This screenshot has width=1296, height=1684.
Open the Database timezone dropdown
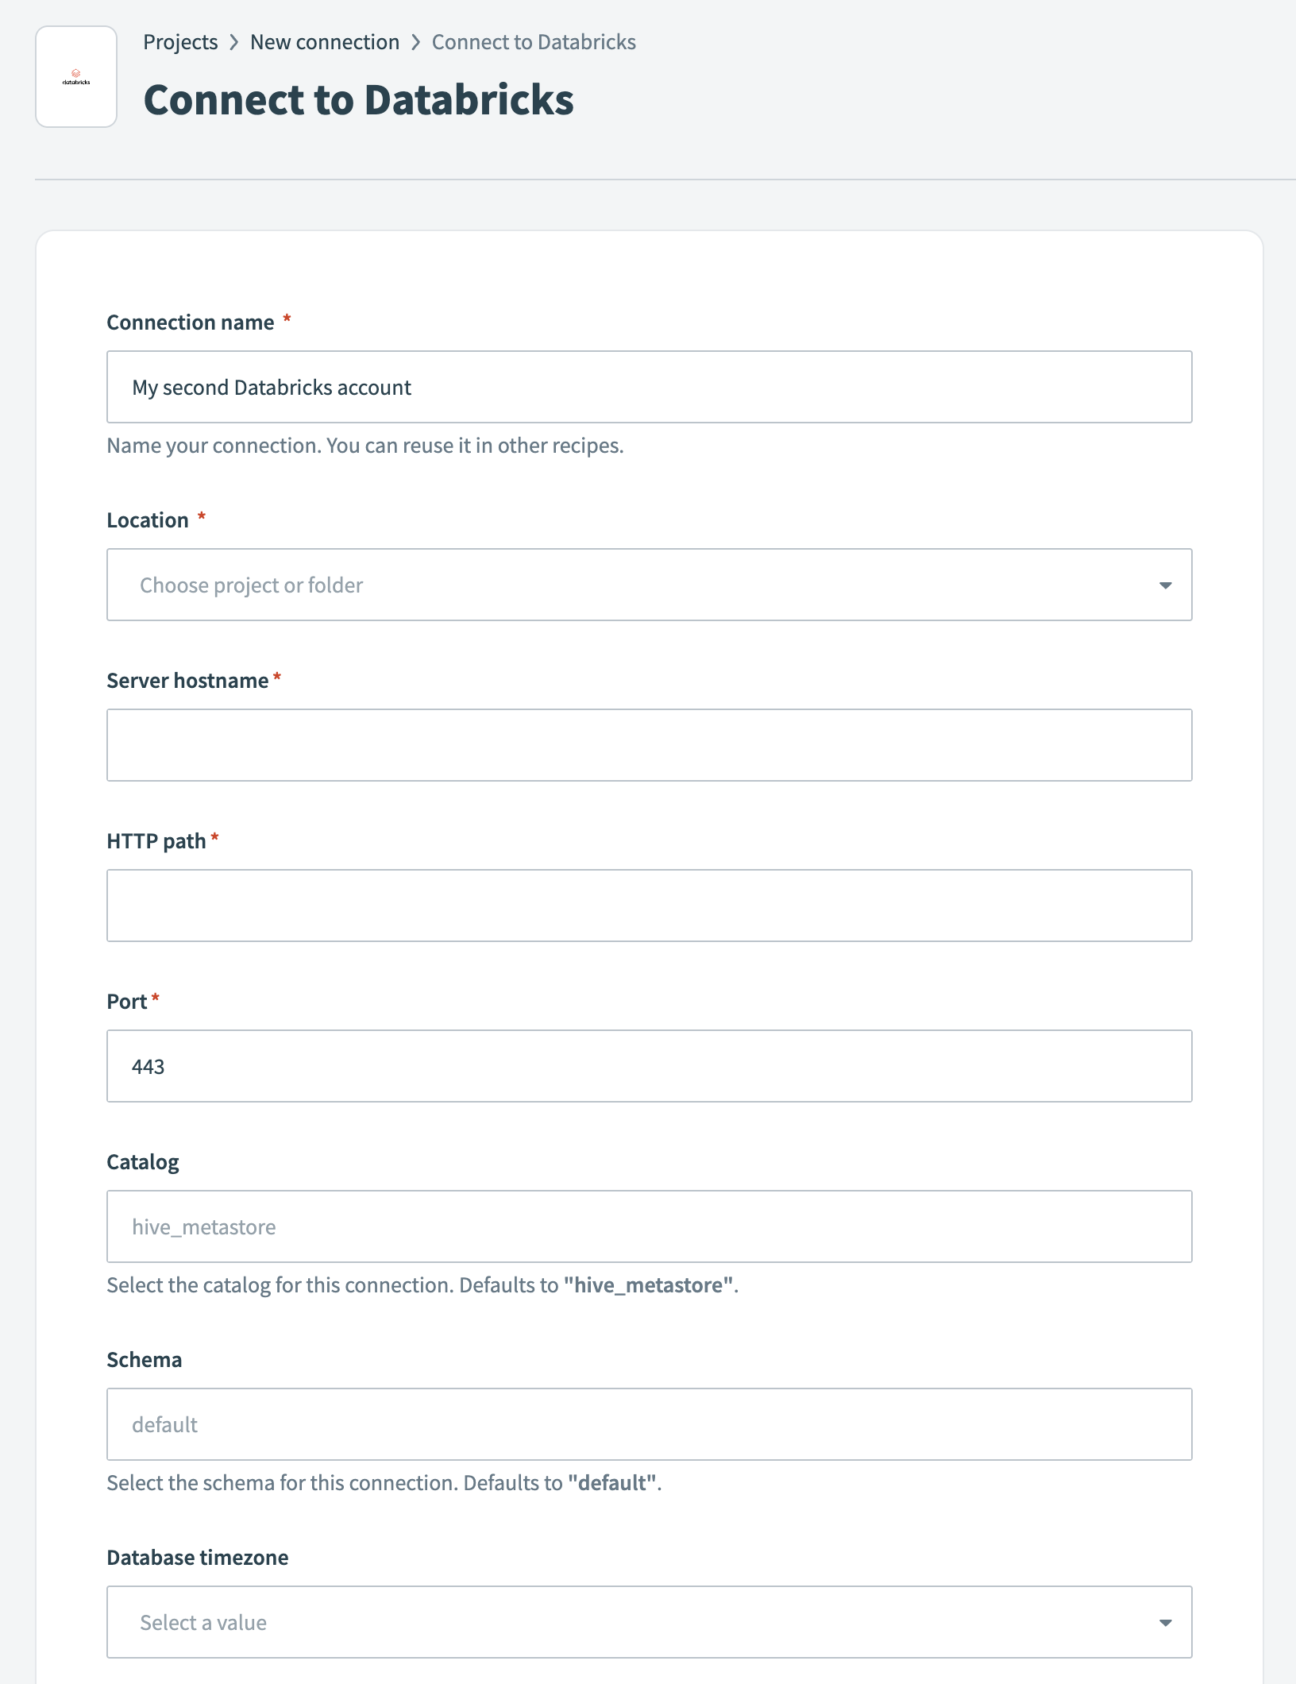click(x=1164, y=1622)
